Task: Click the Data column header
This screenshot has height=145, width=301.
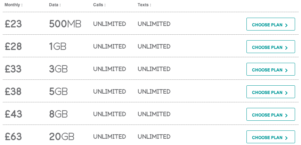Action: (x=55, y=5)
